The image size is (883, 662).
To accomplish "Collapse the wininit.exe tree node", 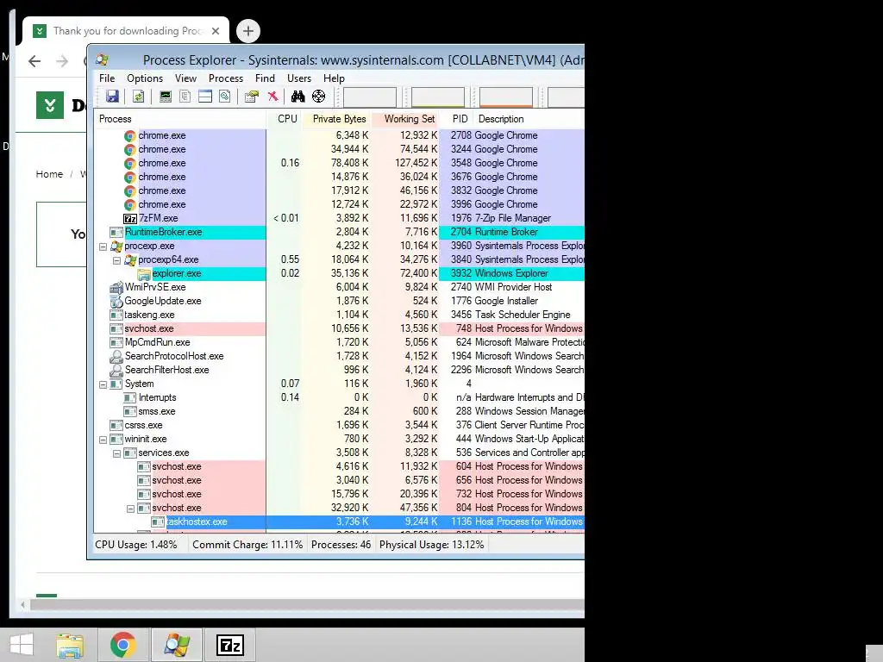I will [x=103, y=440].
